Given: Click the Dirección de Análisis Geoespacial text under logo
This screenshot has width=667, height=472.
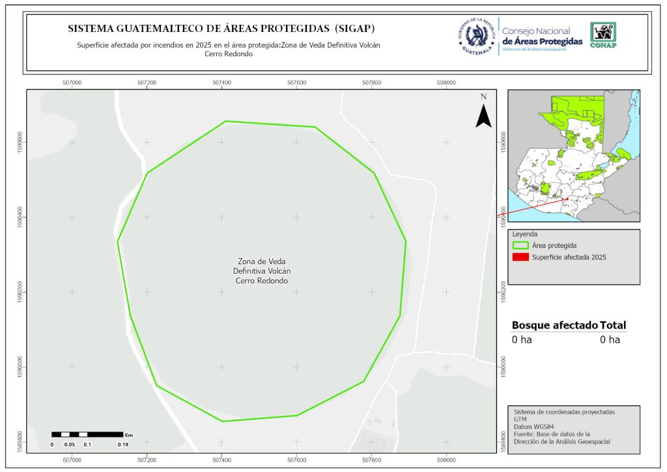Looking at the screenshot, I should tap(542, 50).
